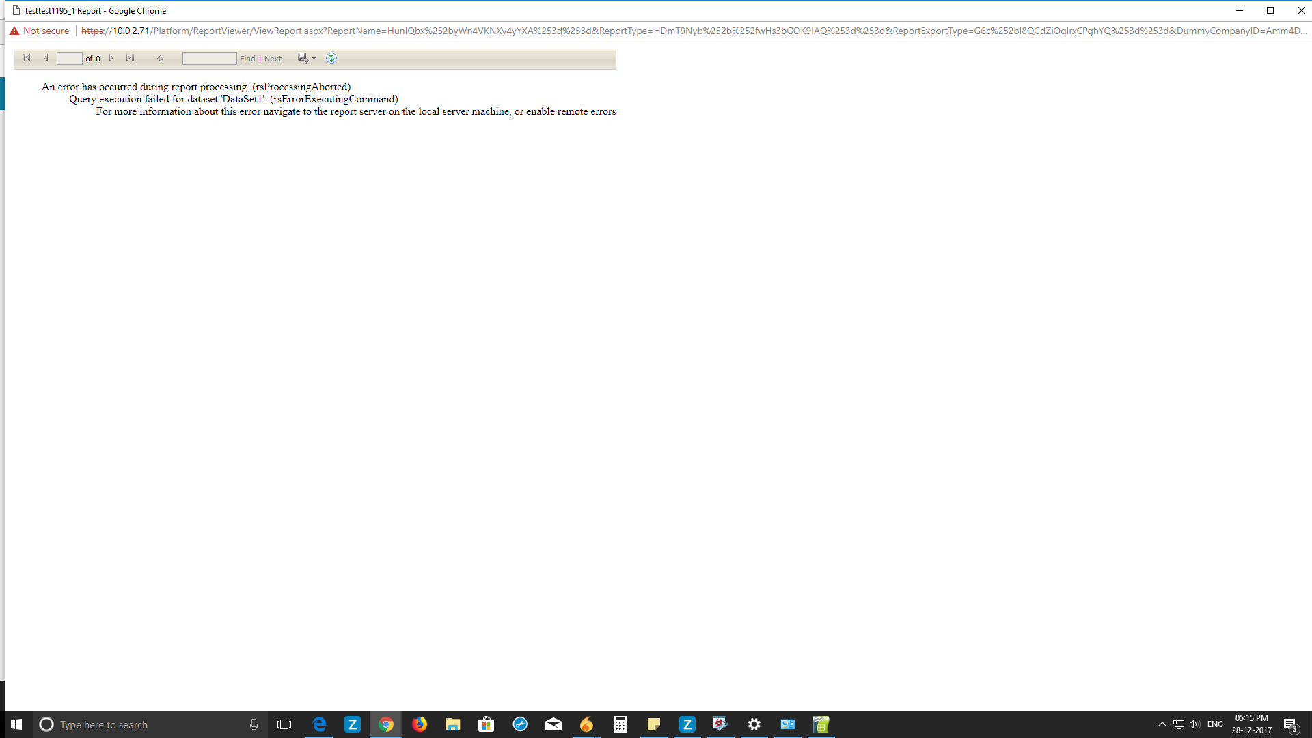Open Task View on the taskbar

pyautogui.click(x=284, y=724)
